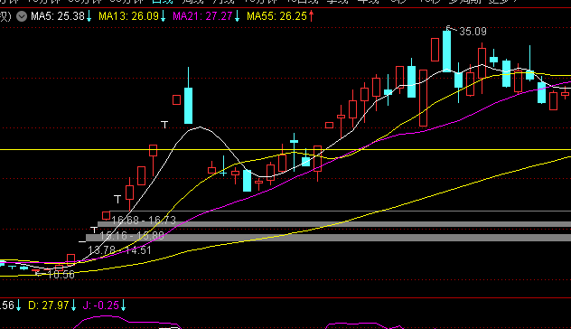Select the MA13: 26.09 indicator label
Screen dimensions: 571x329
tap(129, 16)
